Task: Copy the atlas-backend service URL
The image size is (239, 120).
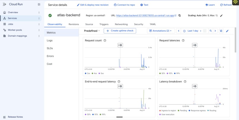Action: click(x=180, y=15)
